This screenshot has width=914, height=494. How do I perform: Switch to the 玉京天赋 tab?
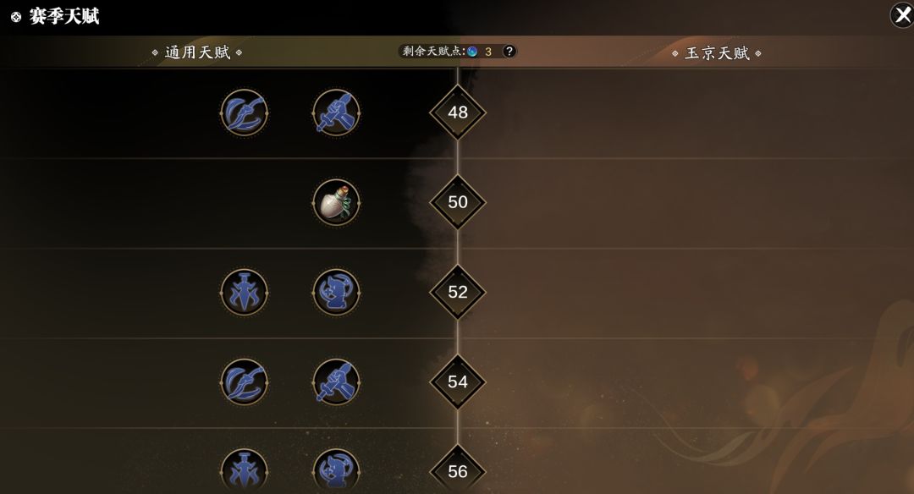pyautogui.click(x=717, y=53)
